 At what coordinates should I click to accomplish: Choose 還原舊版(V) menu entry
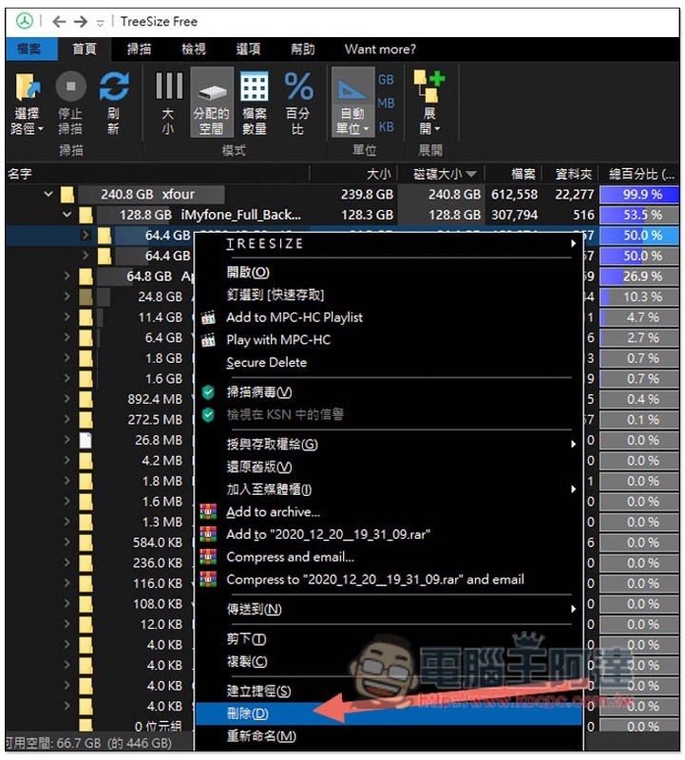point(389,466)
